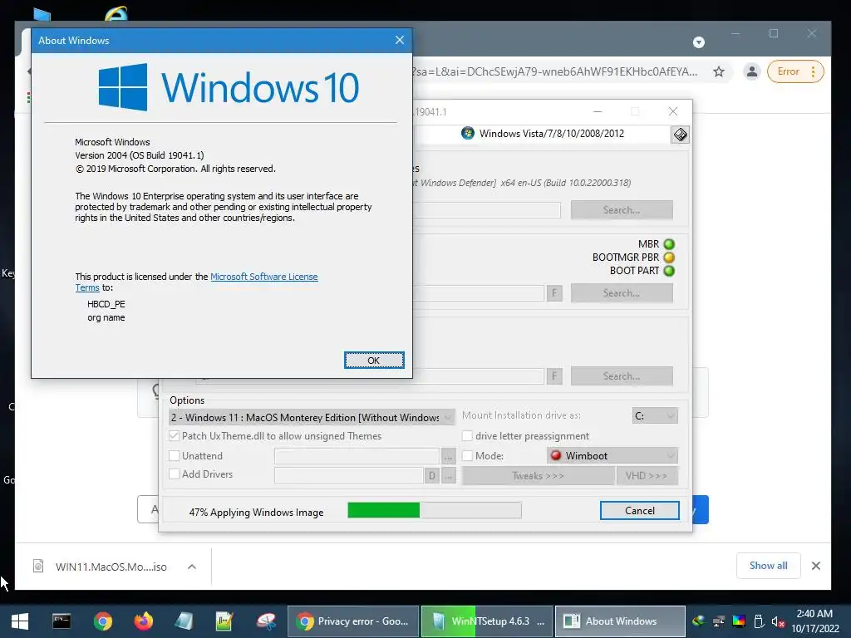The image size is (851, 638).
Task: Select the Windows Vista/7/8/10/2008/2012 tab
Action: (x=543, y=134)
